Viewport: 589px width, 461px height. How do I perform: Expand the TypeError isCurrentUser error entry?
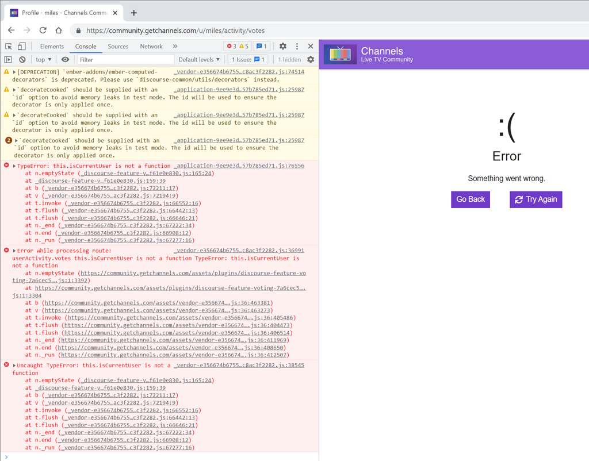tap(14, 166)
